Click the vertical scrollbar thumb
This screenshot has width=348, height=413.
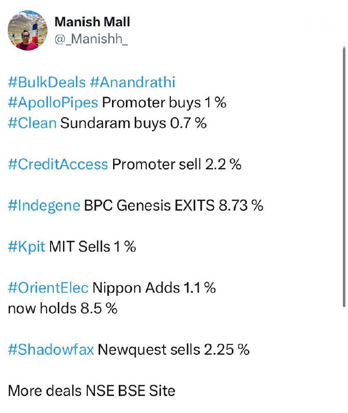[x=344, y=177]
